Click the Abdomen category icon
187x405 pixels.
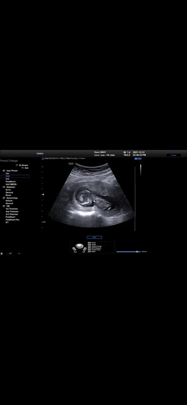(x=4, y=187)
